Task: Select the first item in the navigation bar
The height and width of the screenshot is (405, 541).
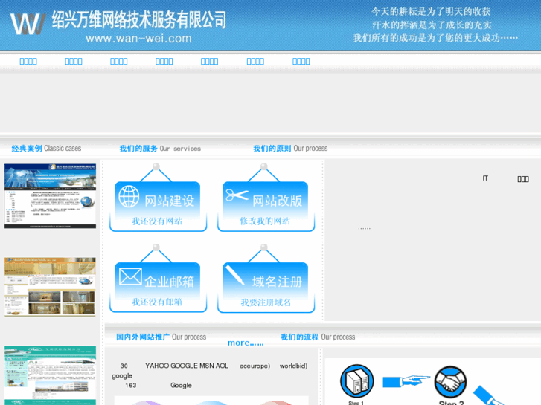Action: click(28, 62)
